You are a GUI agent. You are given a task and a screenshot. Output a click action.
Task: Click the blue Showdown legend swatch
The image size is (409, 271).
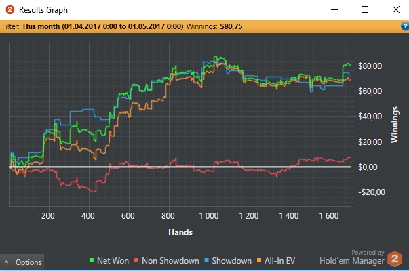point(207,260)
